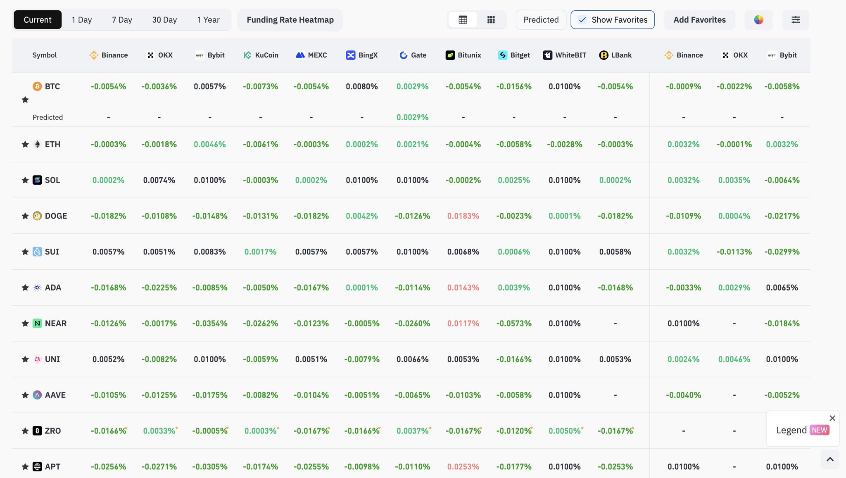Viewport: 846px width, 478px height.
Task: Switch to grid heatmap view icon
Action: (x=491, y=20)
